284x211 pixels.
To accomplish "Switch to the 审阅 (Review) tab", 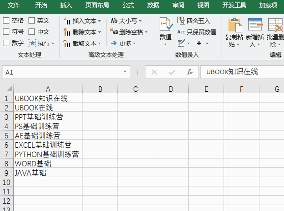I will (x=178, y=5).
